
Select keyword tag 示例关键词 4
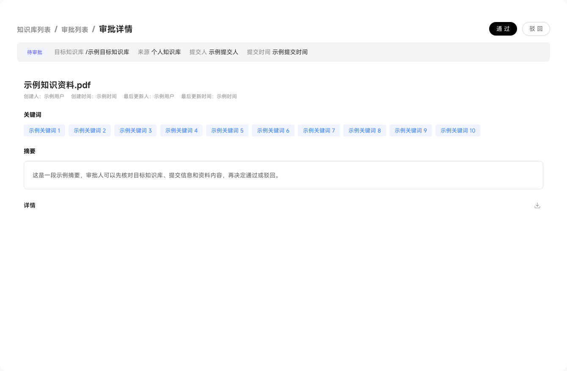tap(182, 130)
